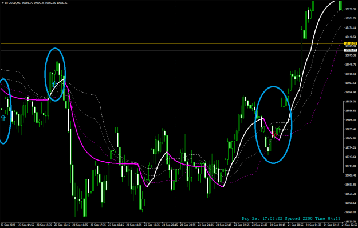Click the white 19096.25 current price tag
The height and width of the screenshot is (228, 358).
(351, 50)
